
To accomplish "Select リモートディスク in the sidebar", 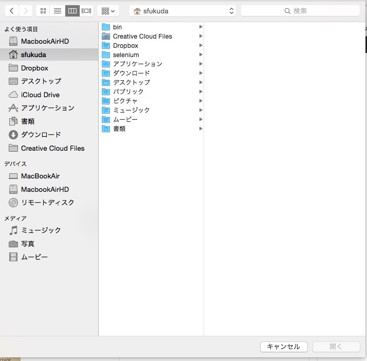I will pyautogui.click(x=49, y=203).
